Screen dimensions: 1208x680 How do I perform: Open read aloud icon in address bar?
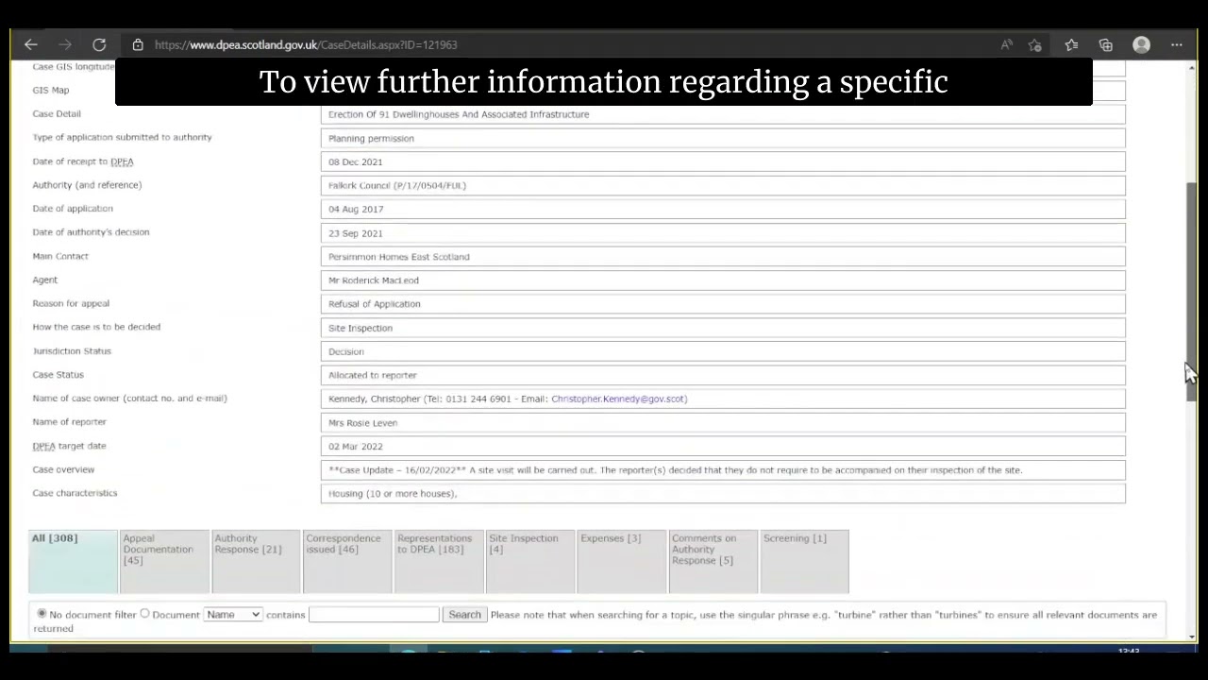click(x=1007, y=44)
